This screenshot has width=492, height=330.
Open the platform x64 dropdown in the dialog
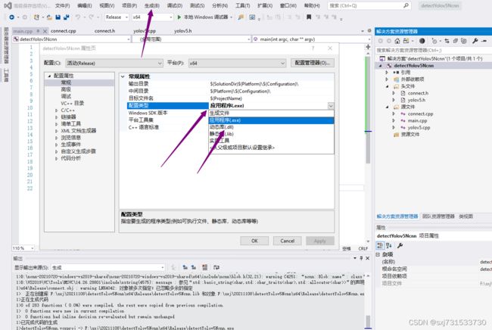237,63
